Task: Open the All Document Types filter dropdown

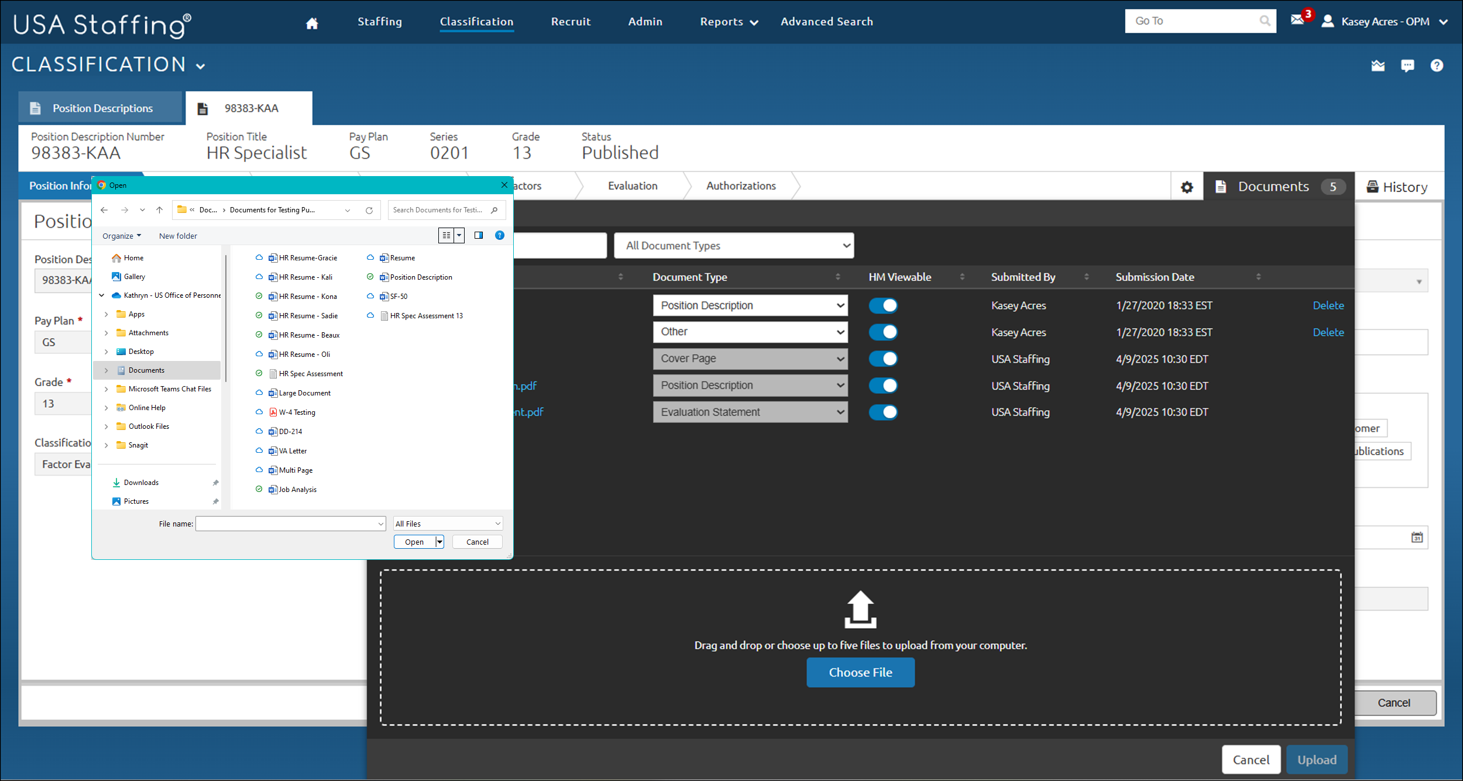Action: tap(734, 246)
